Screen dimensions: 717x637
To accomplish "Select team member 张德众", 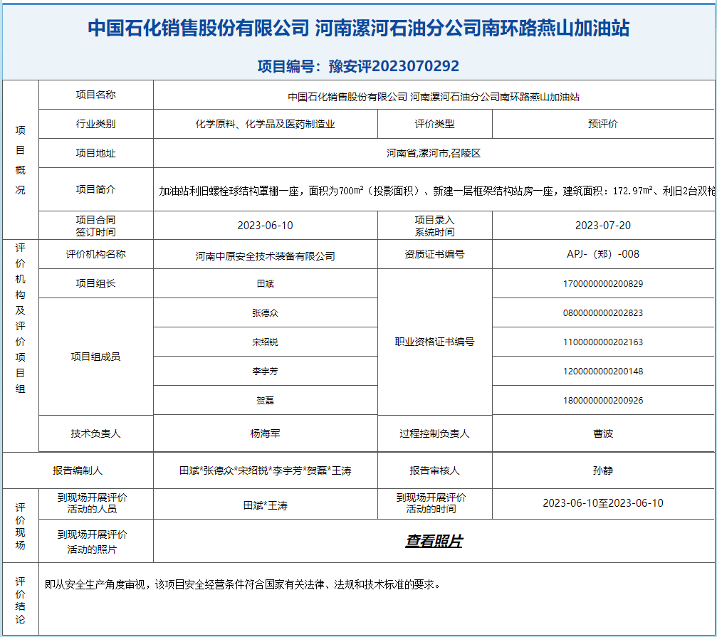I will point(265,313).
